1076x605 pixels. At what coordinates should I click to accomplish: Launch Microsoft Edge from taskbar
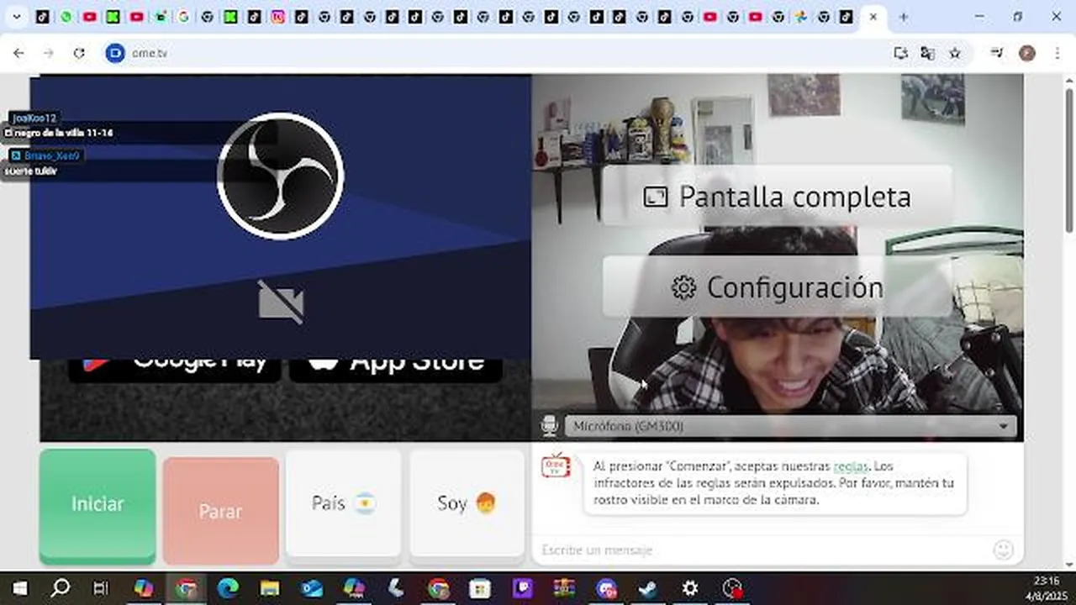pyautogui.click(x=228, y=588)
